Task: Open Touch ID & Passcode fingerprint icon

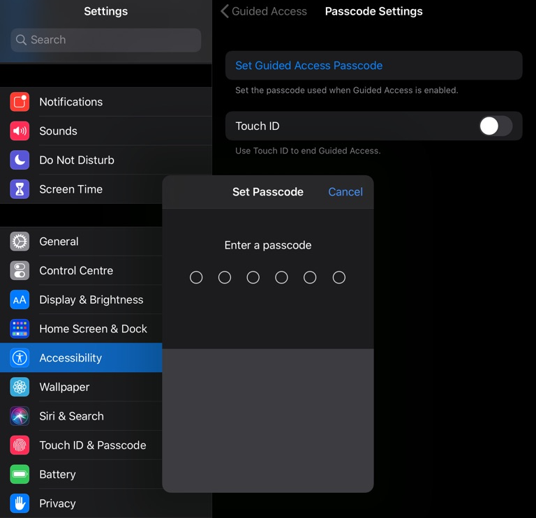Action: (x=20, y=445)
